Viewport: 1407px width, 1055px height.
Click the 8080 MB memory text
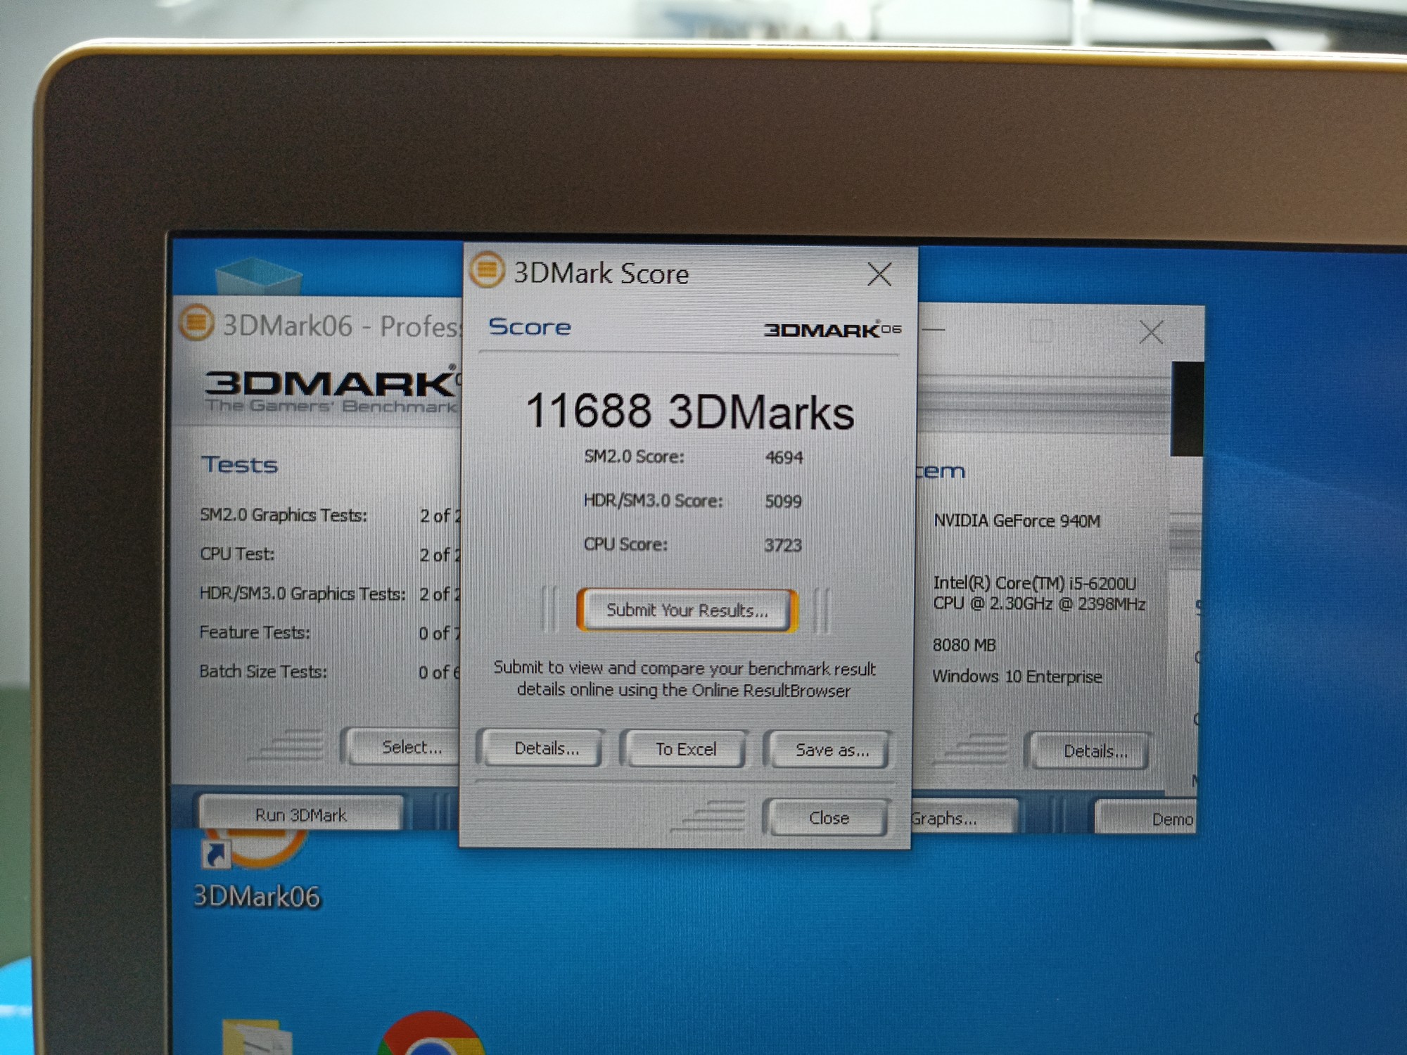[x=964, y=645]
